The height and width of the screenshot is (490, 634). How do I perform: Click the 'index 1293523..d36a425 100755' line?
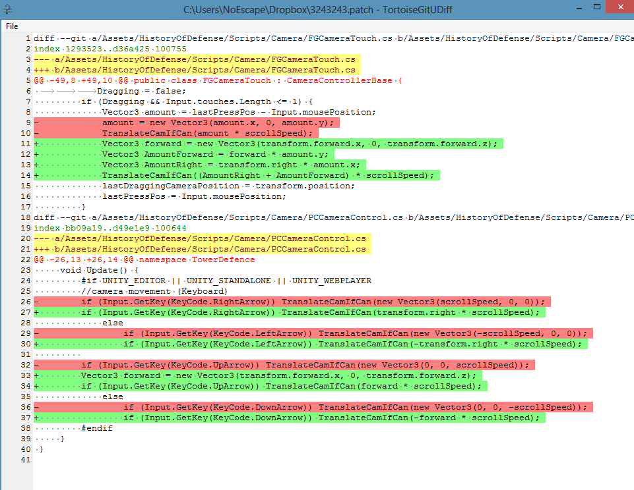coord(110,49)
